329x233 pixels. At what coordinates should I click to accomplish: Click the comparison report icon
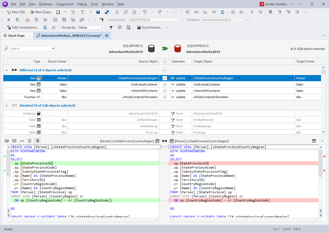pyautogui.click(x=128, y=27)
